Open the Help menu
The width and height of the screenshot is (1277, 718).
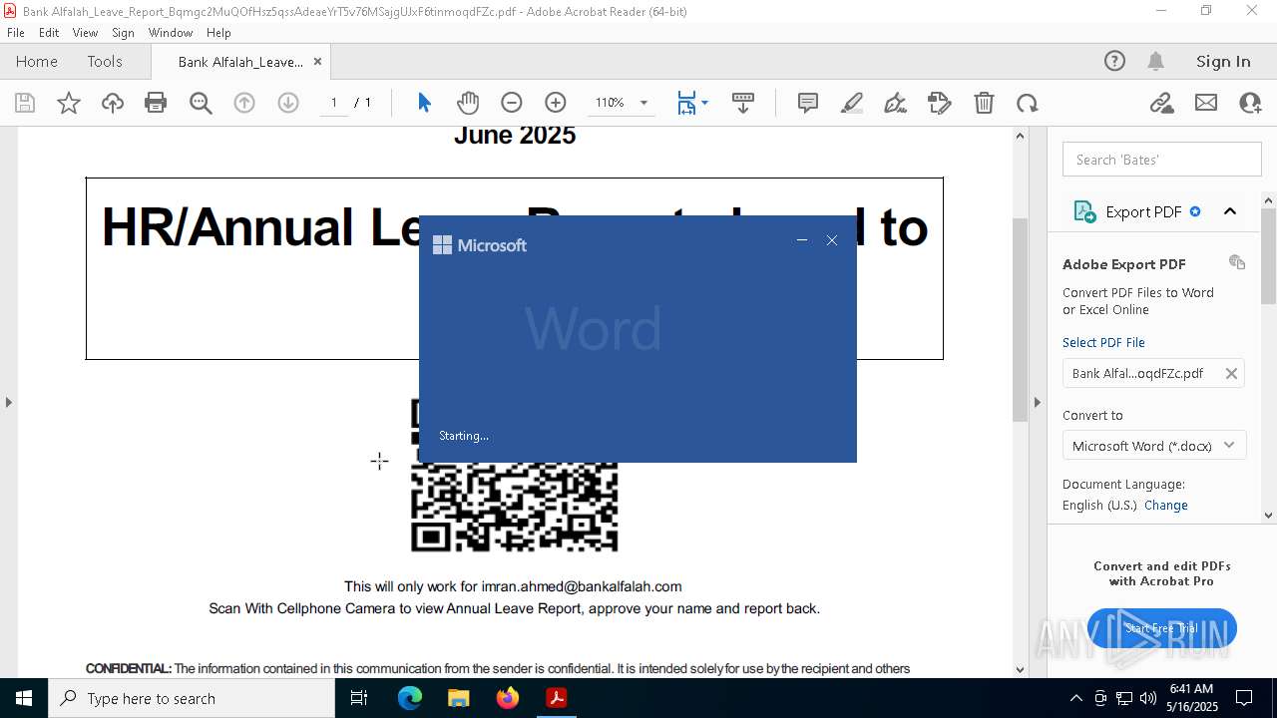point(218,32)
